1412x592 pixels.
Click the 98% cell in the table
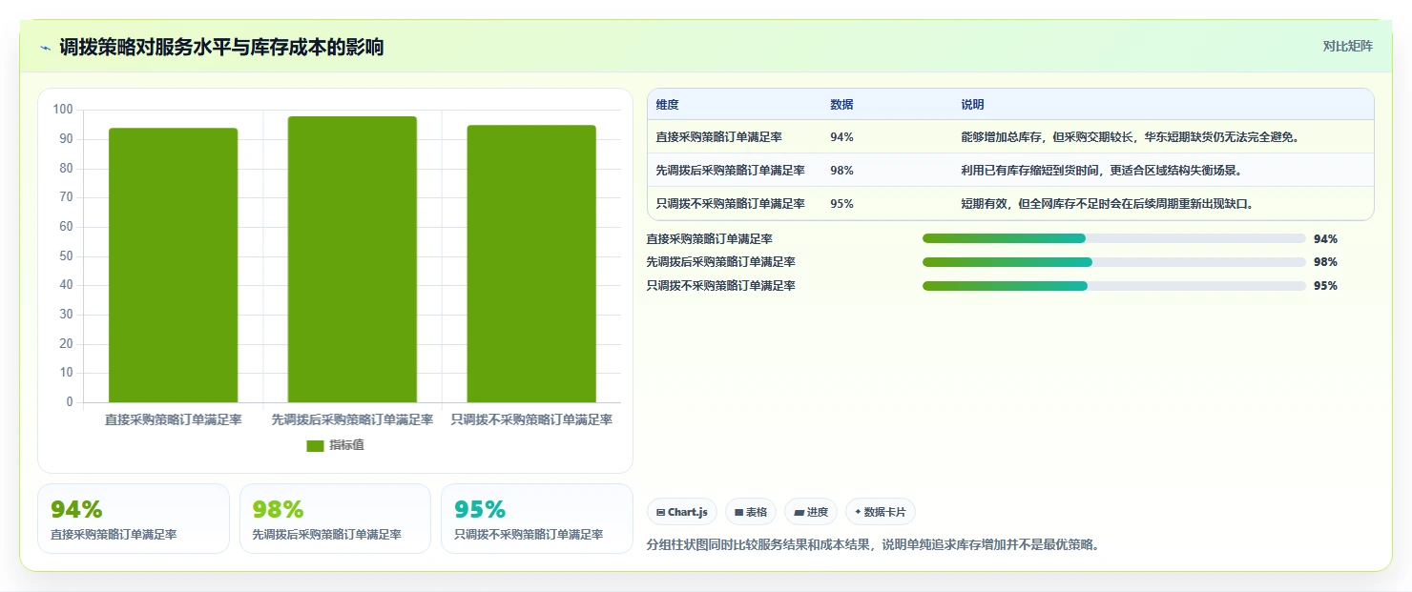tap(842, 171)
